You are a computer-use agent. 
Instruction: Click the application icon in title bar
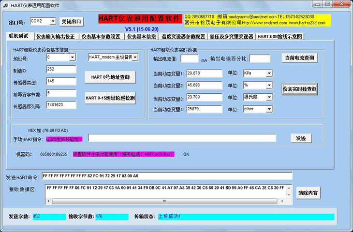(6, 4)
